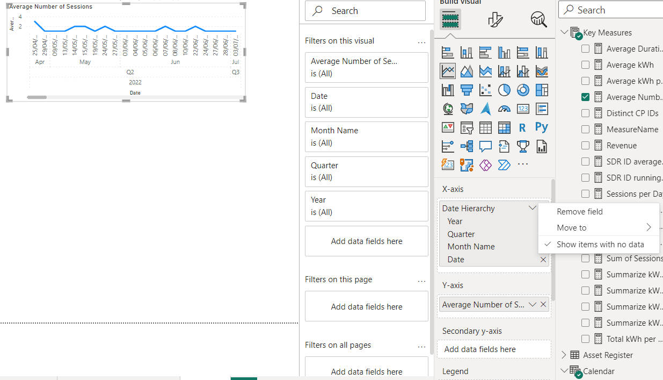Insert a Filled map visual

pos(467,109)
